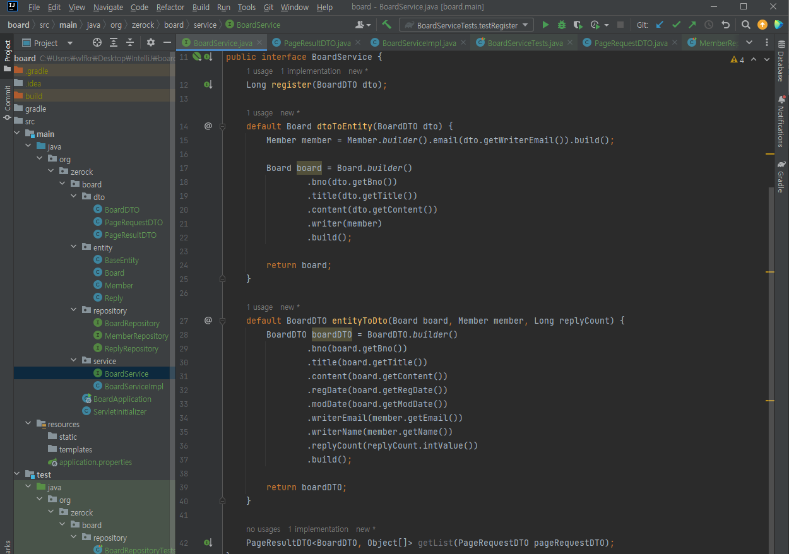Open the Project view selector dropdown
Viewport: 789px width, 554px height.
pyautogui.click(x=47, y=43)
